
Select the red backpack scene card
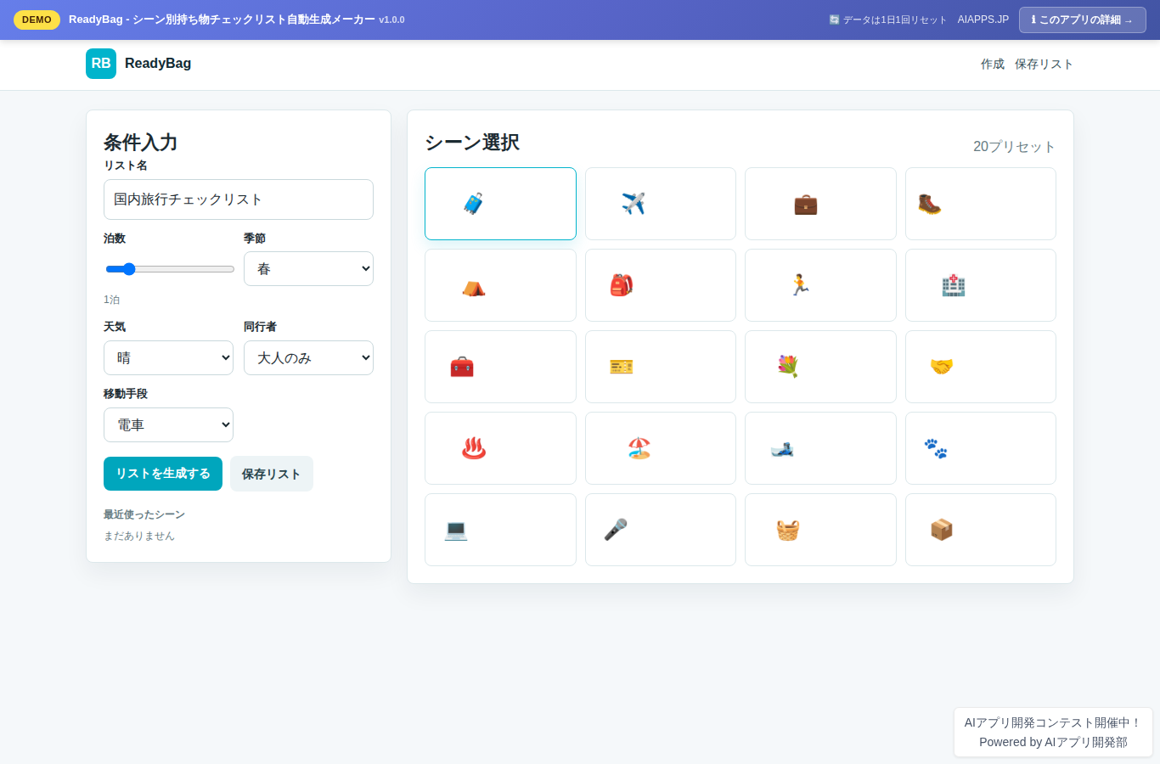pos(661,285)
